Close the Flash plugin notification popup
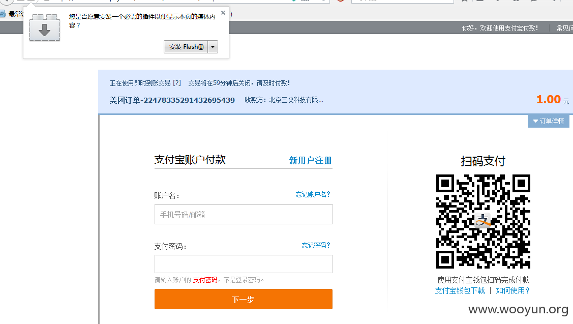573x324 pixels. coord(223,13)
